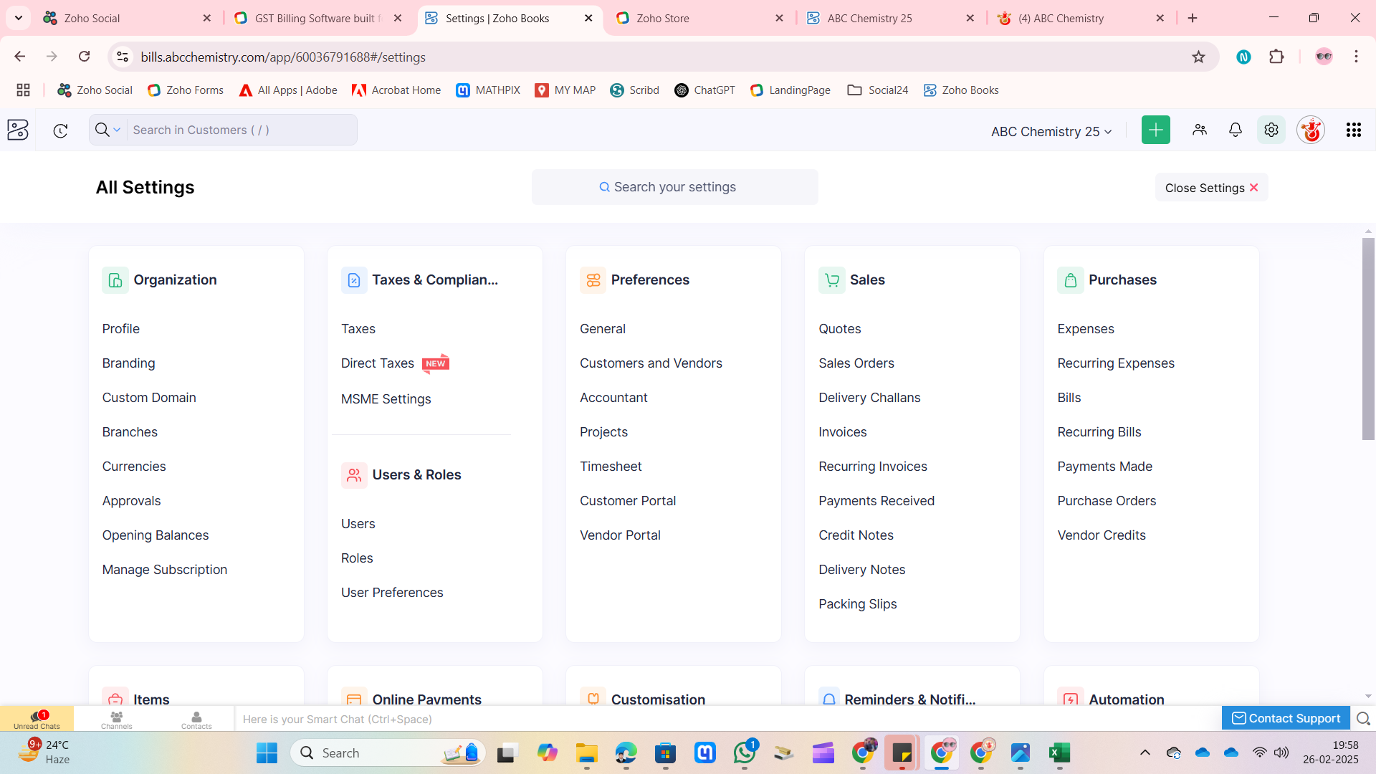Click the green quick create plus button
1376x774 pixels.
click(x=1155, y=130)
